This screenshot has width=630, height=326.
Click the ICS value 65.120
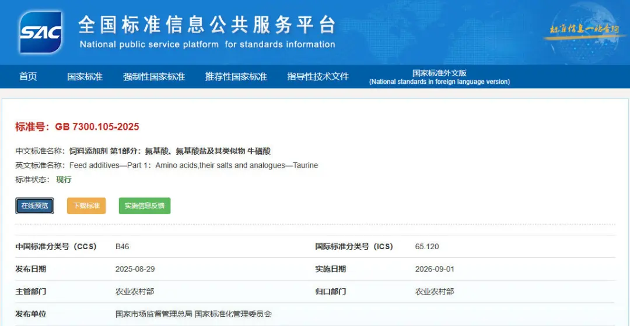pyautogui.click(x=426, y=247)
